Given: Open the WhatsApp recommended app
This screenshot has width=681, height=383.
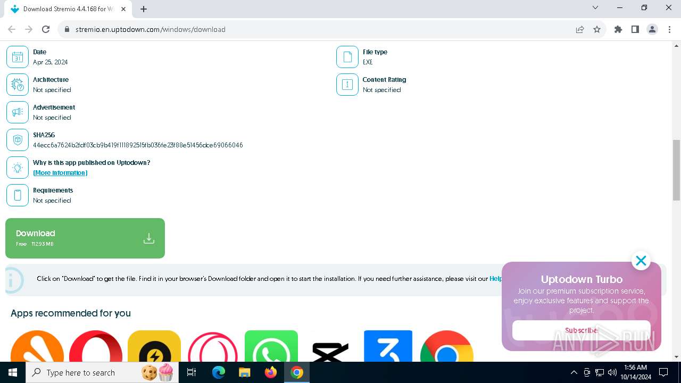Looking at the screenshot, I should point(271,346).
